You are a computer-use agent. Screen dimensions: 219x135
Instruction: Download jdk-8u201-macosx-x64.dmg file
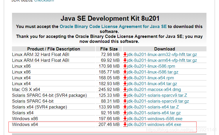[154, 90]
